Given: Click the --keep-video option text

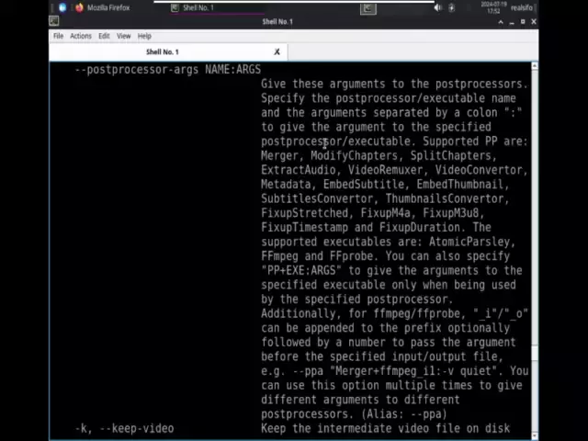Looking at the screenshot, I should pyautogui.click(x=124, y=428).
